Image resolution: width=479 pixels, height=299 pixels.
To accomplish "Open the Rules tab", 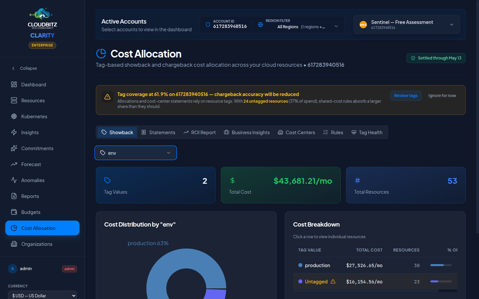I will [333, 132].
